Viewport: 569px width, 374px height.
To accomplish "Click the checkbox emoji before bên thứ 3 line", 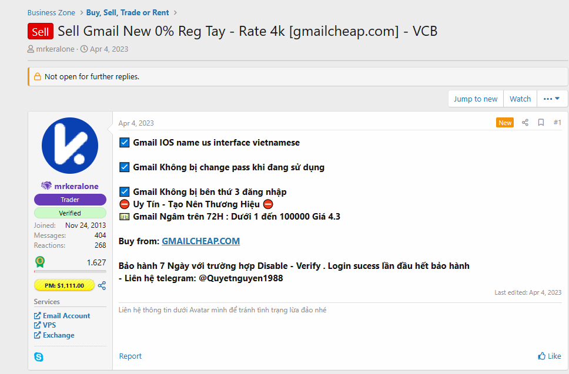I will point(124,192).
